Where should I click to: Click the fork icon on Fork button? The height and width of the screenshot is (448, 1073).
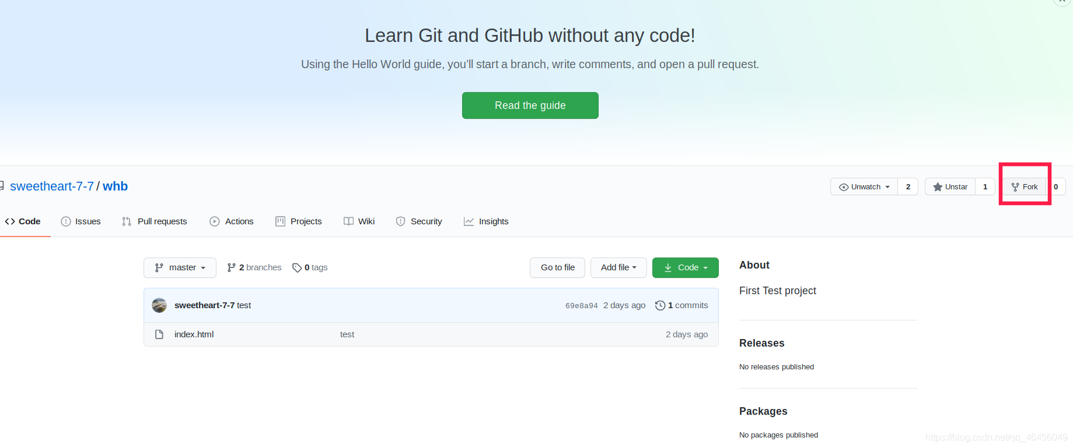[x=1015, y=187]
